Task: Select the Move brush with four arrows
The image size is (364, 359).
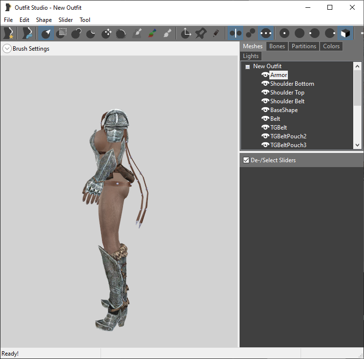Action: pos(106,33)
